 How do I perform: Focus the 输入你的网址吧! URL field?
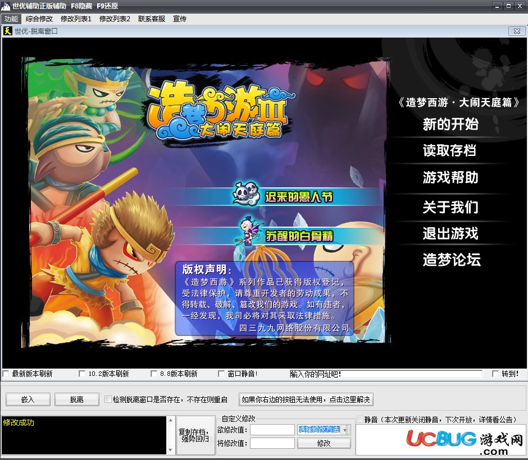click(386, 374)
